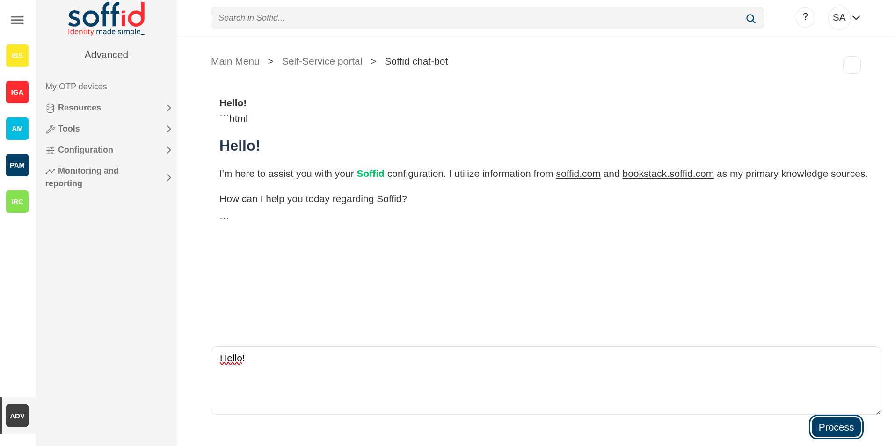This screenshot has height=446, width=895.
Task: Open the SA user account dropdown
Action: pos(845,18)
